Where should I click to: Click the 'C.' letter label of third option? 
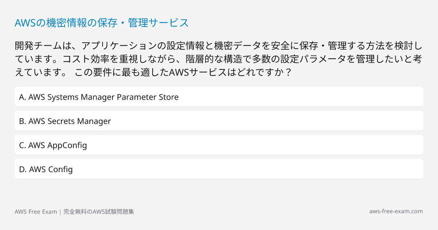[x=23, y=145]
